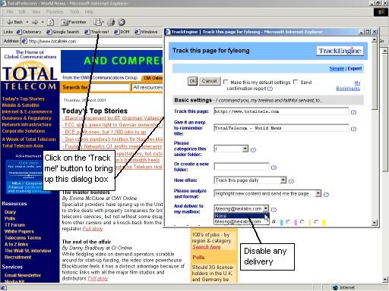Click the Google Search link bar shortcut

(63, 32)
